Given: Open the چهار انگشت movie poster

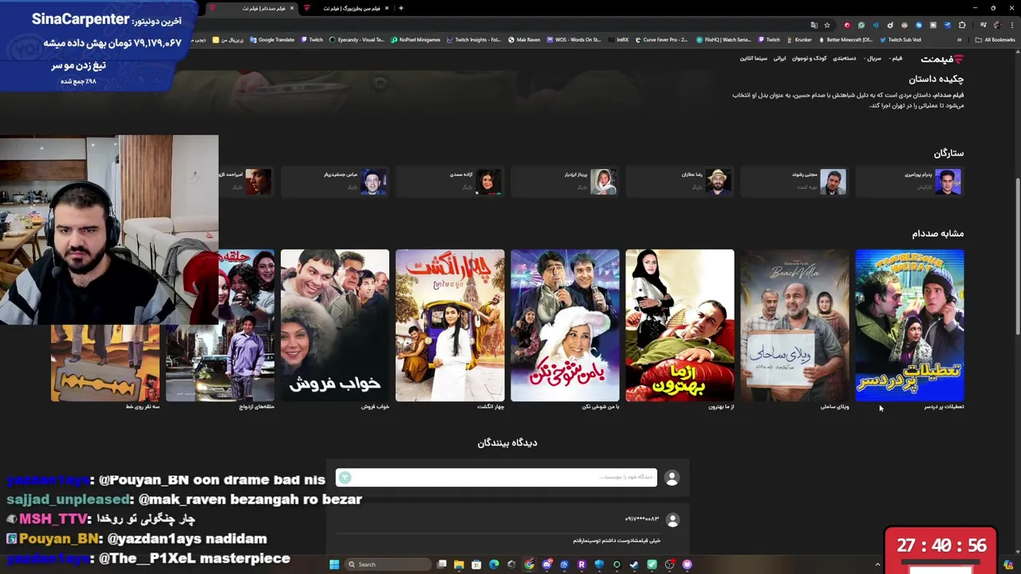Looking at the screenshot, I should (450, 325).
